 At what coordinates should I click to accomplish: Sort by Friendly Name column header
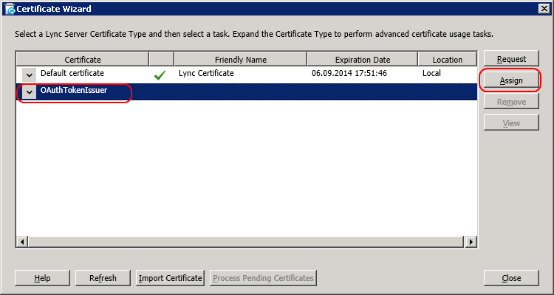coord(241,59)
